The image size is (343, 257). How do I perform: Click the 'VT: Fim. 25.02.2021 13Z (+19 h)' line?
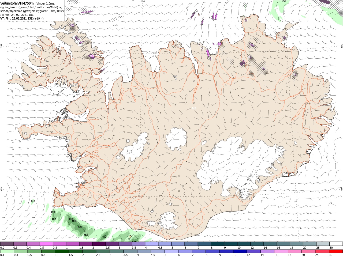(22, 18)
